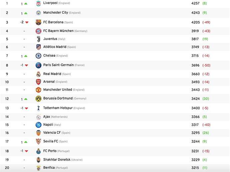Image resolution: width=230 pixels, height=172 pixels.
Task: Open the Ajax club link
Action: 47,117
